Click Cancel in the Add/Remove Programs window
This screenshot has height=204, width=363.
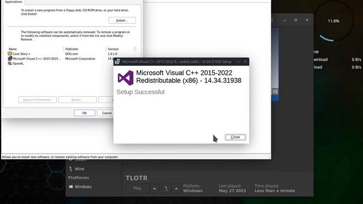pyautogui.click(x=107, y=113)
